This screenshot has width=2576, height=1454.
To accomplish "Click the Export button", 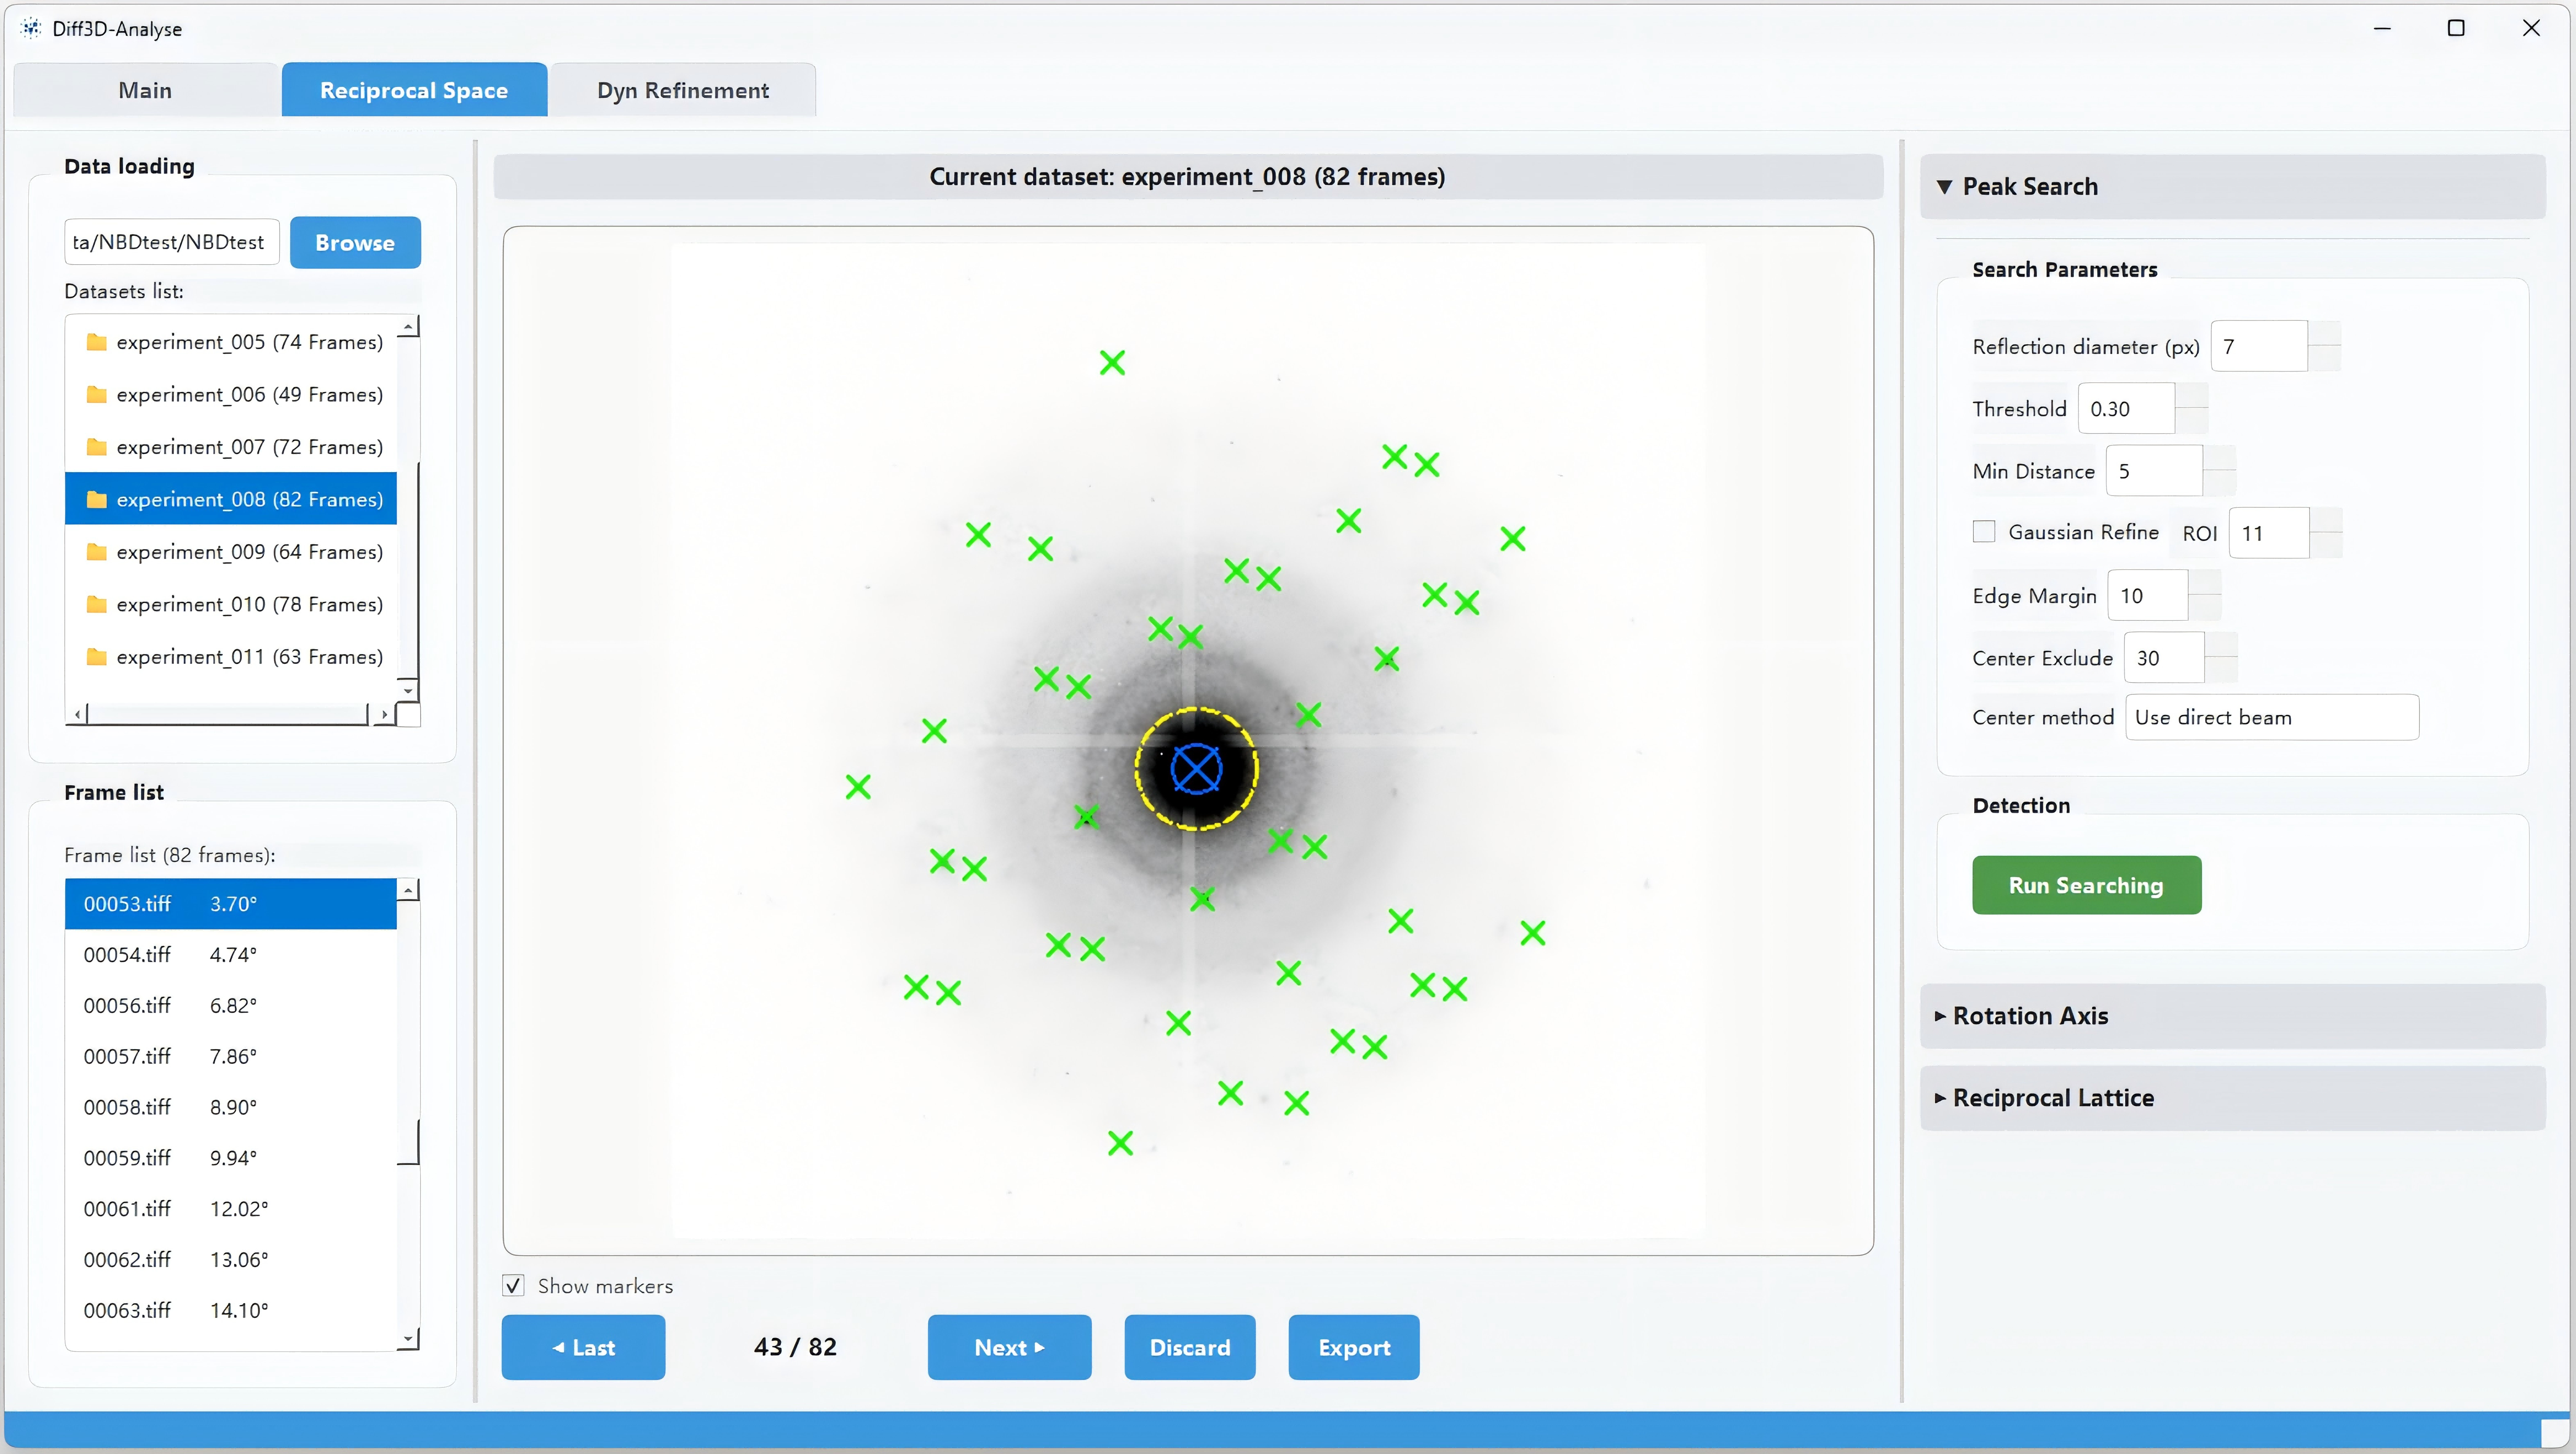I will tap(1354, 1347).
